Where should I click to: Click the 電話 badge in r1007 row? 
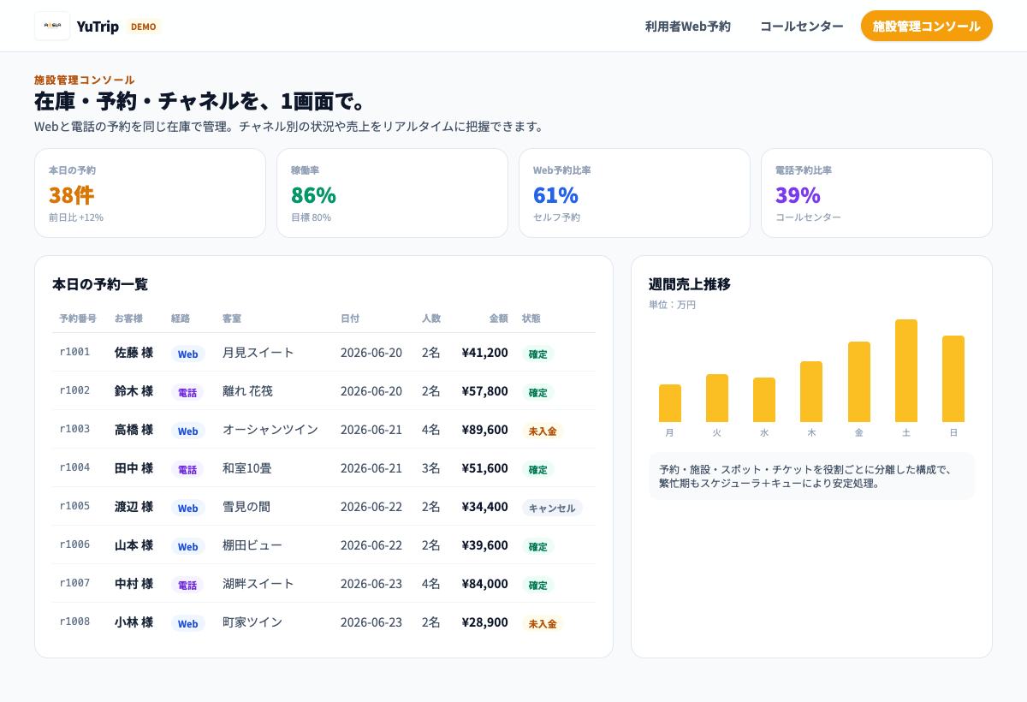[187, 585]
